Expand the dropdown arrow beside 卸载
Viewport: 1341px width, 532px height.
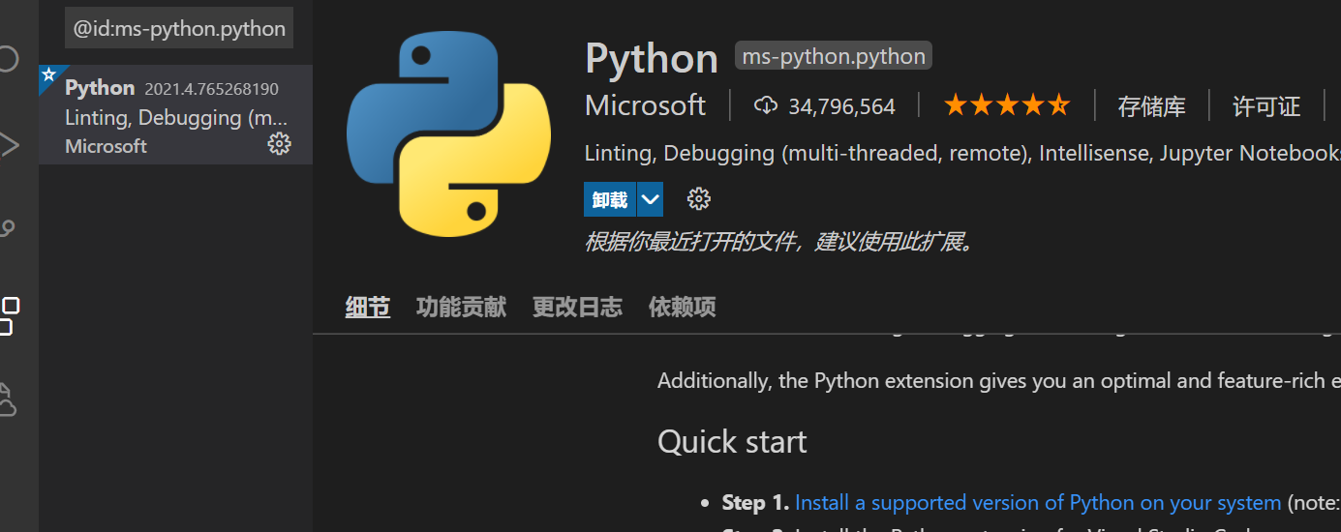click(x=651, y=200)
